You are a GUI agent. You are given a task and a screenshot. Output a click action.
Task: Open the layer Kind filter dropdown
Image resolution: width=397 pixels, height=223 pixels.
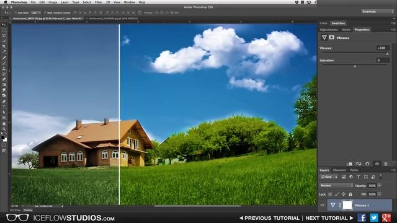coord(329,177)
